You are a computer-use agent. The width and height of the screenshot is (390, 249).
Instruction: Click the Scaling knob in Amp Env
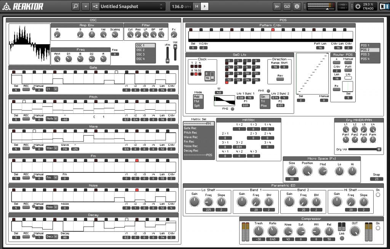pos(115,35)
